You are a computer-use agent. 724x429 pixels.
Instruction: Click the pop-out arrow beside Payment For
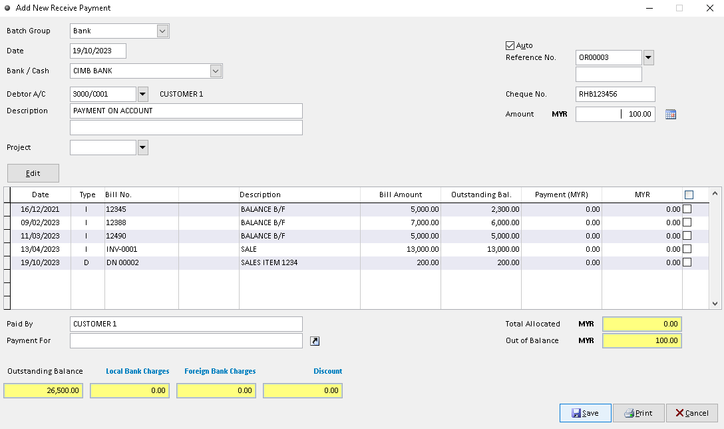pos(314,340)
